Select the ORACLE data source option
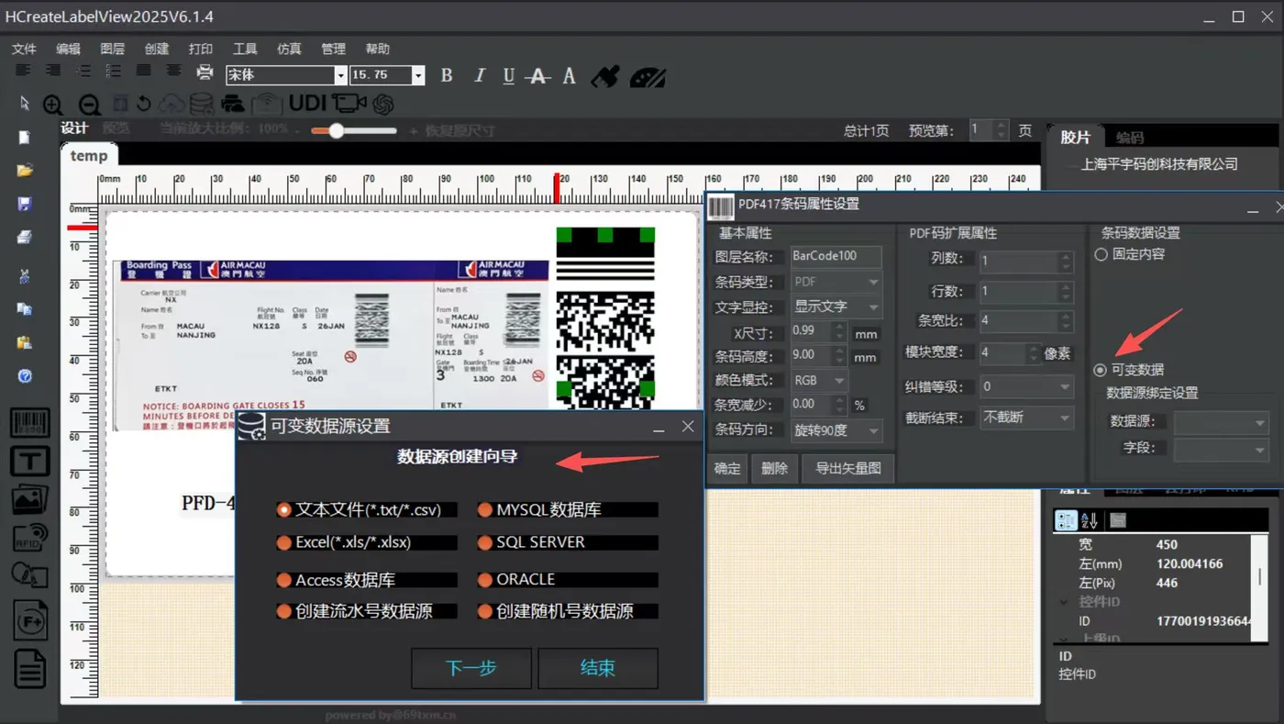This screenshot has height=724, width=1284. [568, 580]
